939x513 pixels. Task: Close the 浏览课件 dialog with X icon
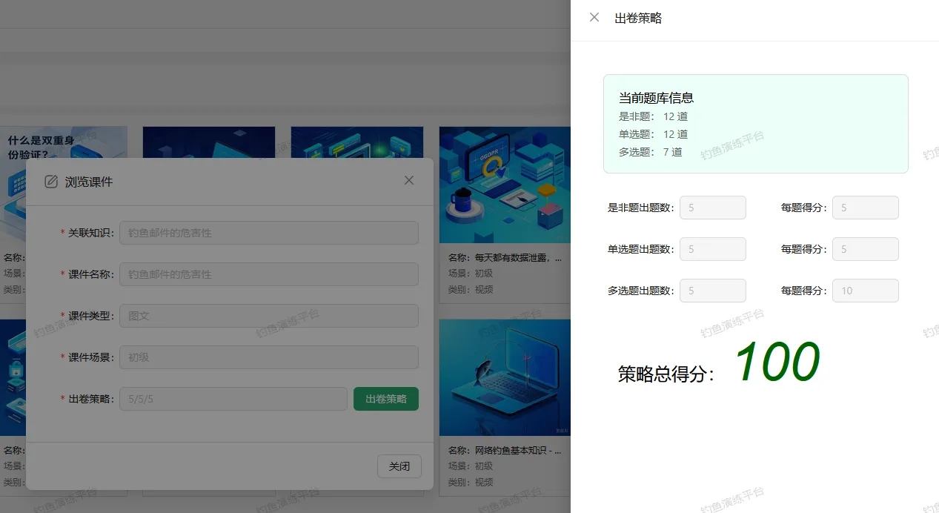pyautogui.click(x=409, y=181)
